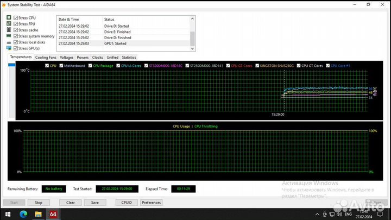Image resolution: width=391 pixels, height=220 pixels.
Task: Click the Elapsed Time value field
Action: click(x=184, y=189)
